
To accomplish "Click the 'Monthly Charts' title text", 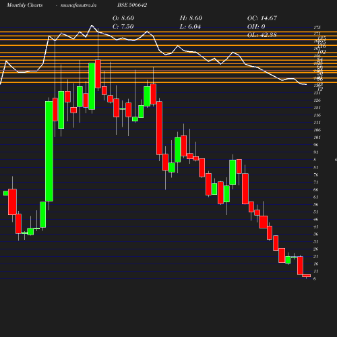I will tap(24, 5).
